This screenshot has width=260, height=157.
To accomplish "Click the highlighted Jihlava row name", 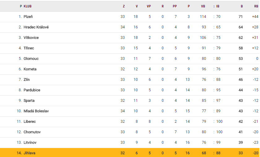I will [x=29, y=153].
